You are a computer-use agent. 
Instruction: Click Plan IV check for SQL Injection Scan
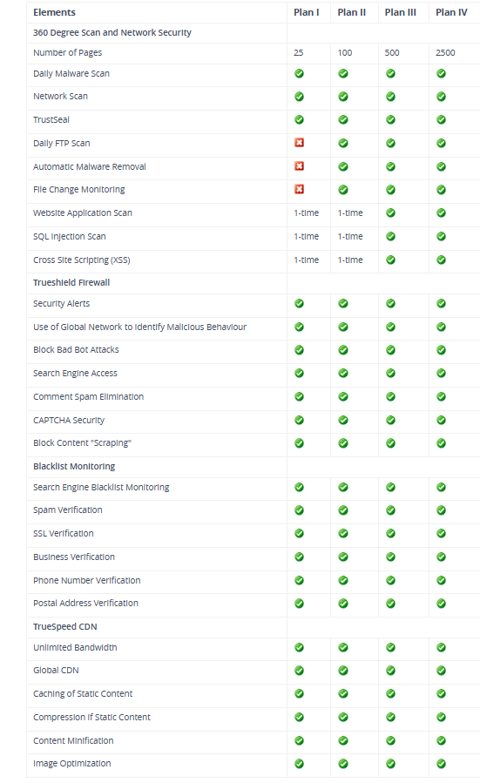441,236
